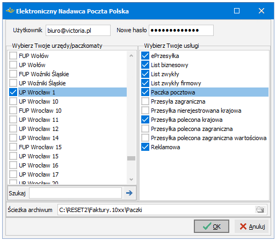Uncheck Przesyłka polecona krajowa checkbox

[145, 120]
